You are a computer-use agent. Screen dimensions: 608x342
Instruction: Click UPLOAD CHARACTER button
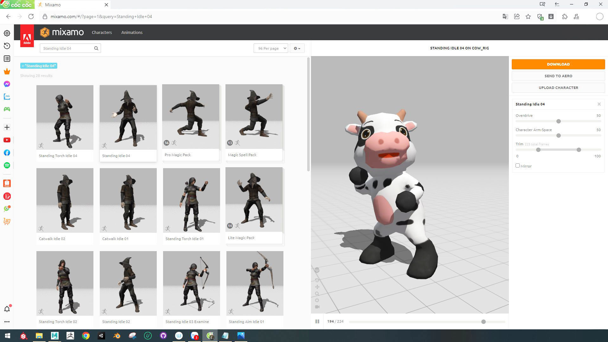pos(558,88)
